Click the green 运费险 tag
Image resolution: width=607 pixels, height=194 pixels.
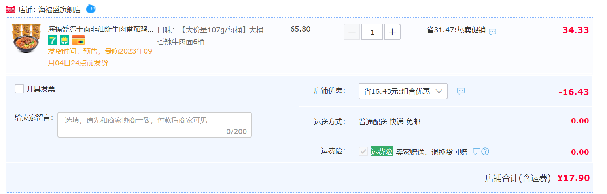tap(382, 151)
